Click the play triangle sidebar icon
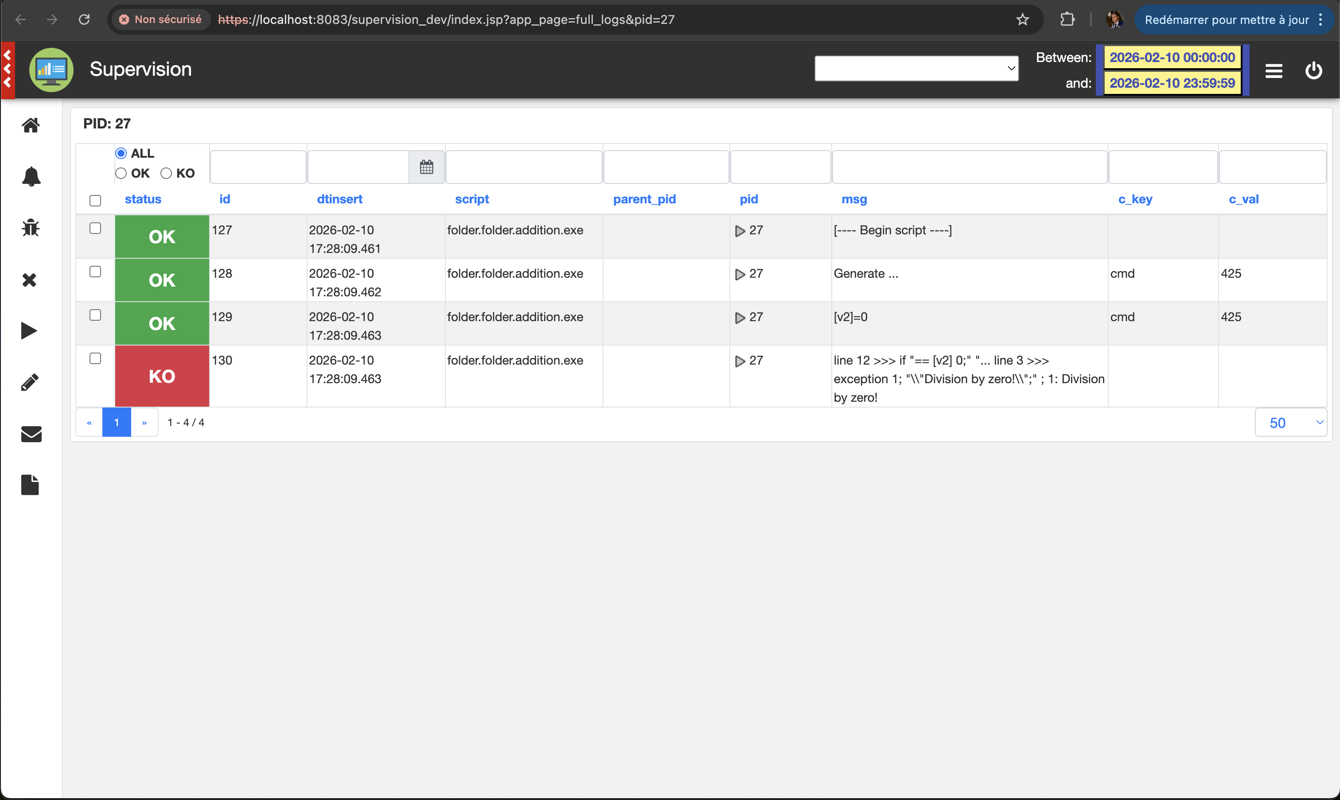Screen dimensions: 1340x800 pos(29,330)
